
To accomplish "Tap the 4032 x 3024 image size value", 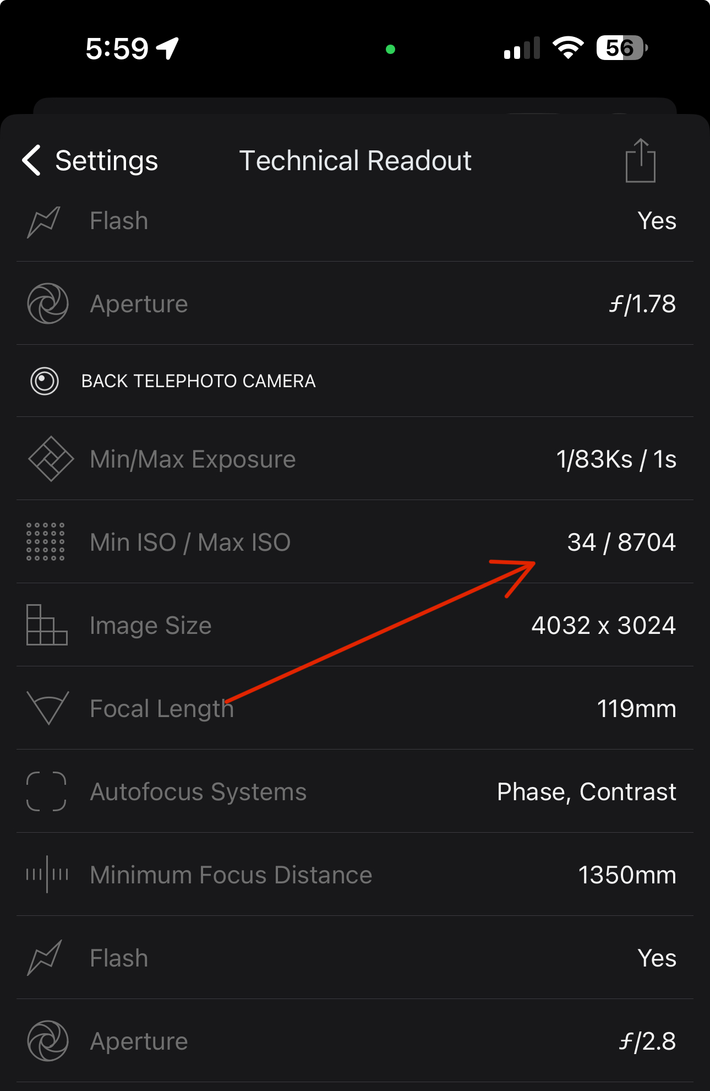I will (603, 626).
